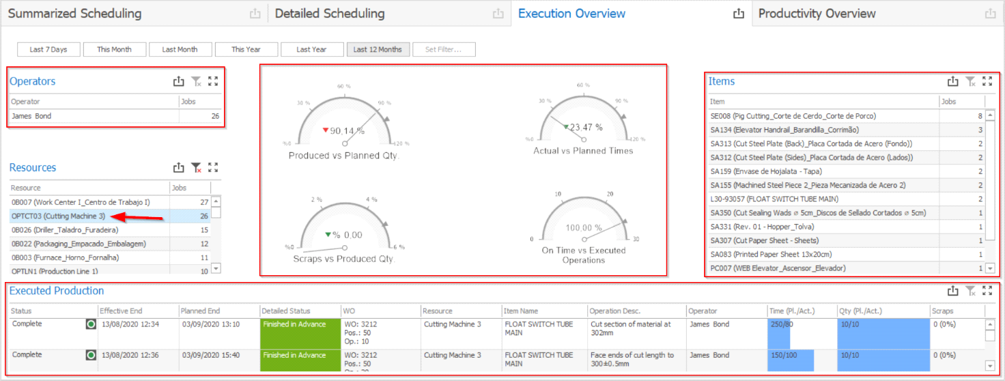The height and width of the screenshot is (381, 1005).
Task: Switch to Summarized Scheduling tab
Action: click(x=75, y=14)
